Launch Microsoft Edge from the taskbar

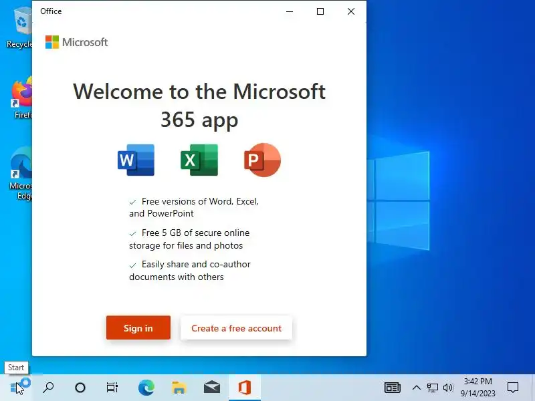(x=146, y=388)
